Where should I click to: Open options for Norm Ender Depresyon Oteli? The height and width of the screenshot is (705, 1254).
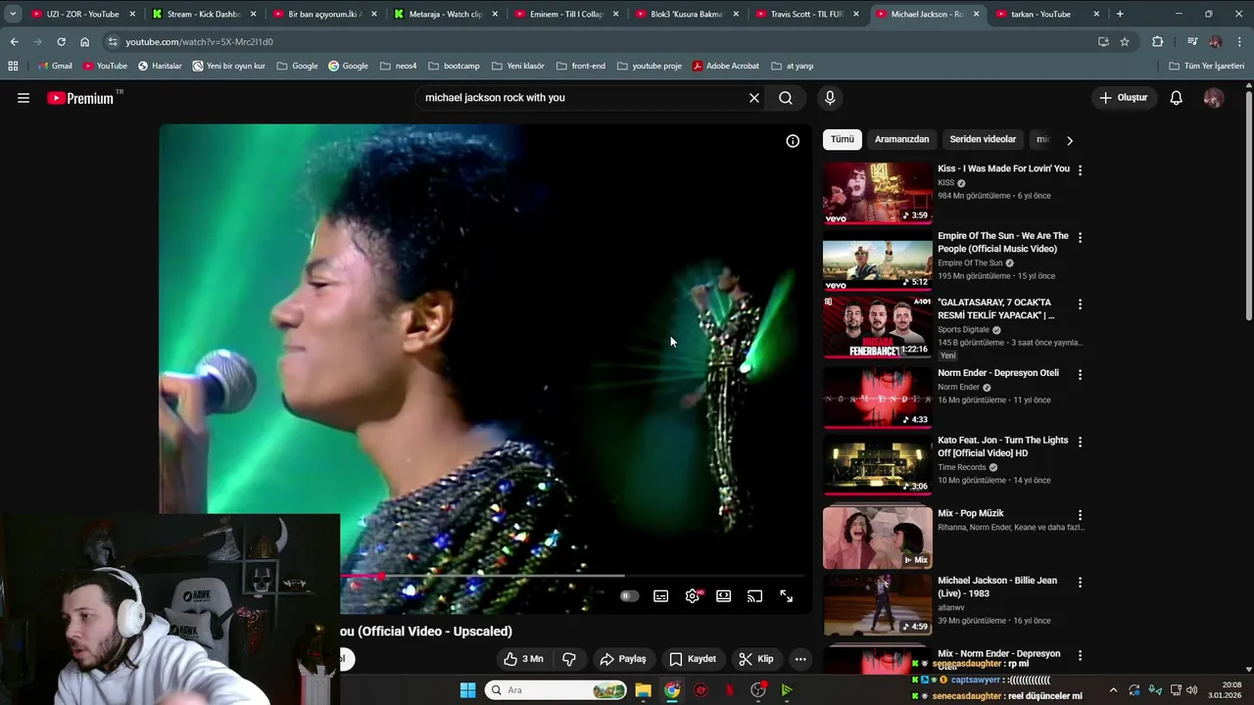pyautogui.click(x=1080, y=375)
